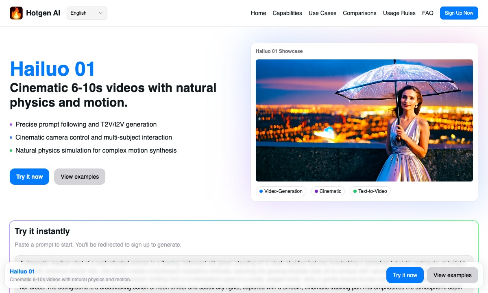The width and height of the screenshot is (488, 293).
Task: Select the Cinematic tag chip
Action: pyautogui.click(x=328, y=191)
